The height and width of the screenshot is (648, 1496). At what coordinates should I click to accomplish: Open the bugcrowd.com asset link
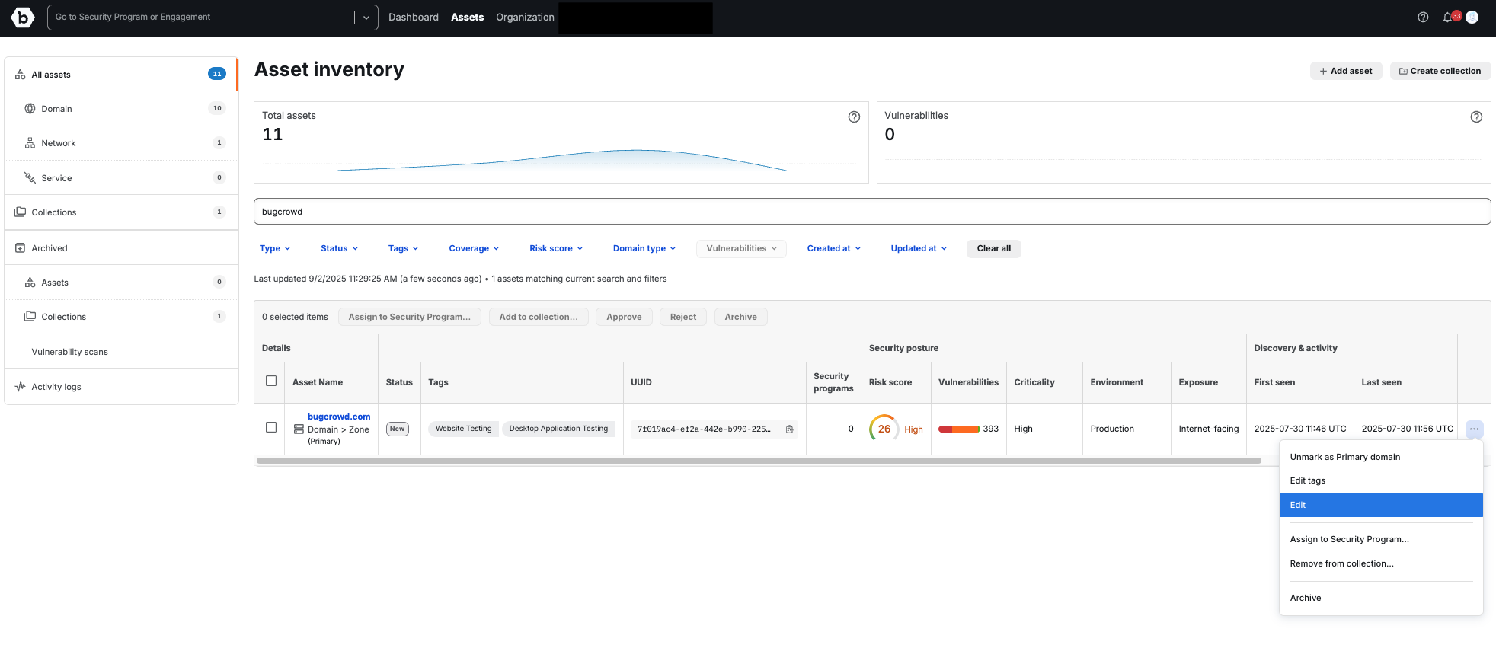coord(339,417)
